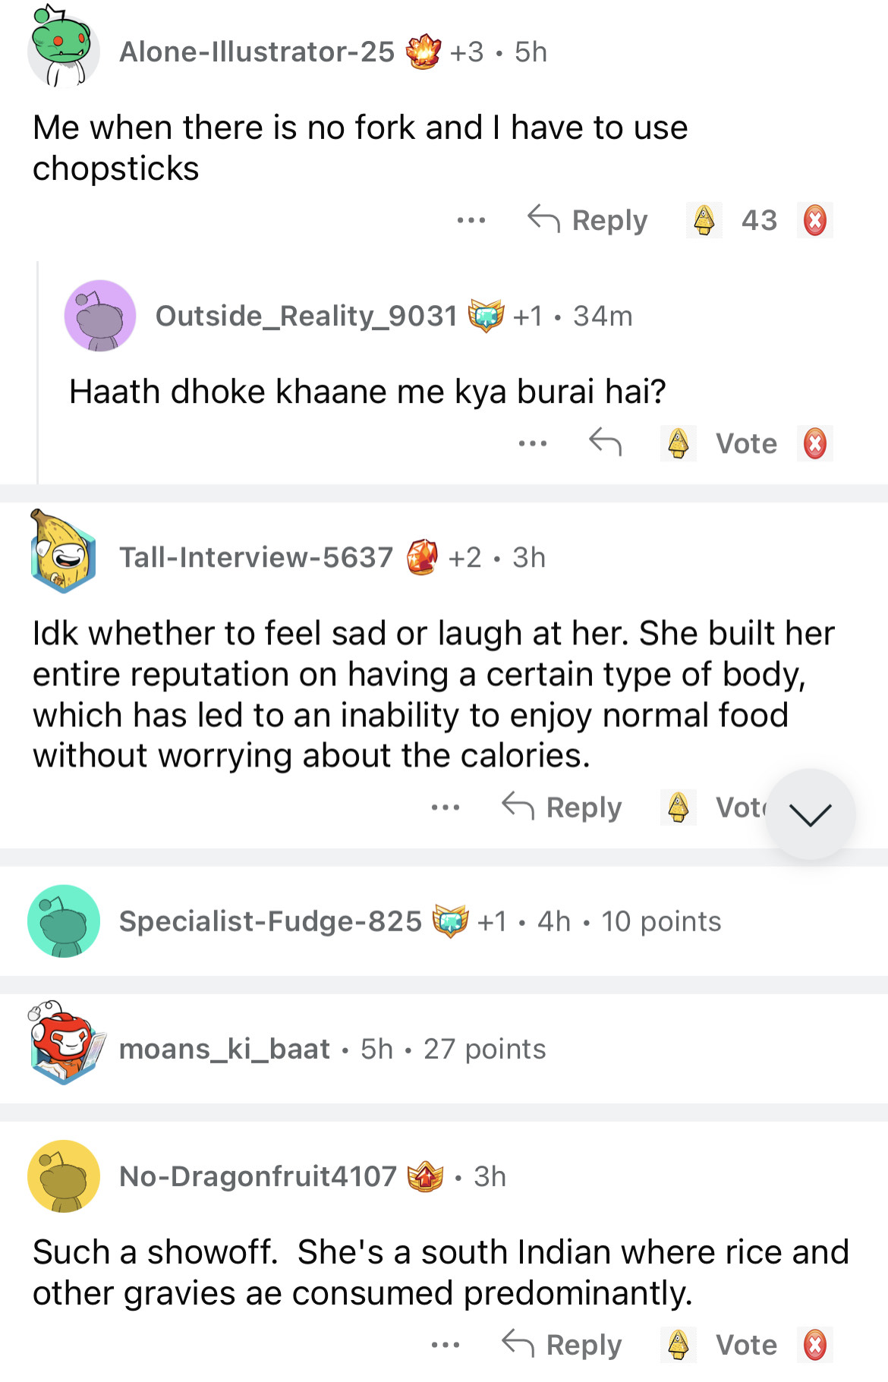Open more options on Tall-Interview-5637's comment
Viewport: 888px width, 1382px height.
pos(445,807)
